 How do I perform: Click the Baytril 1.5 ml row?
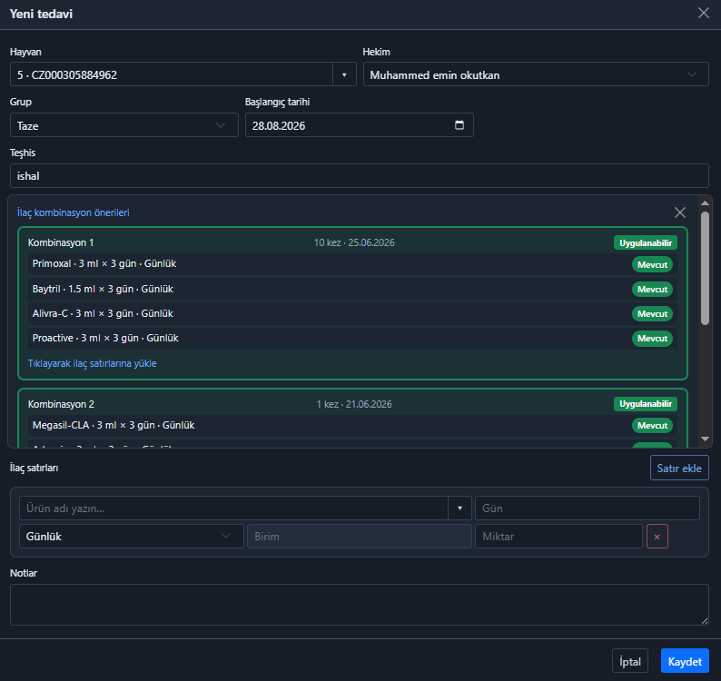352,289
